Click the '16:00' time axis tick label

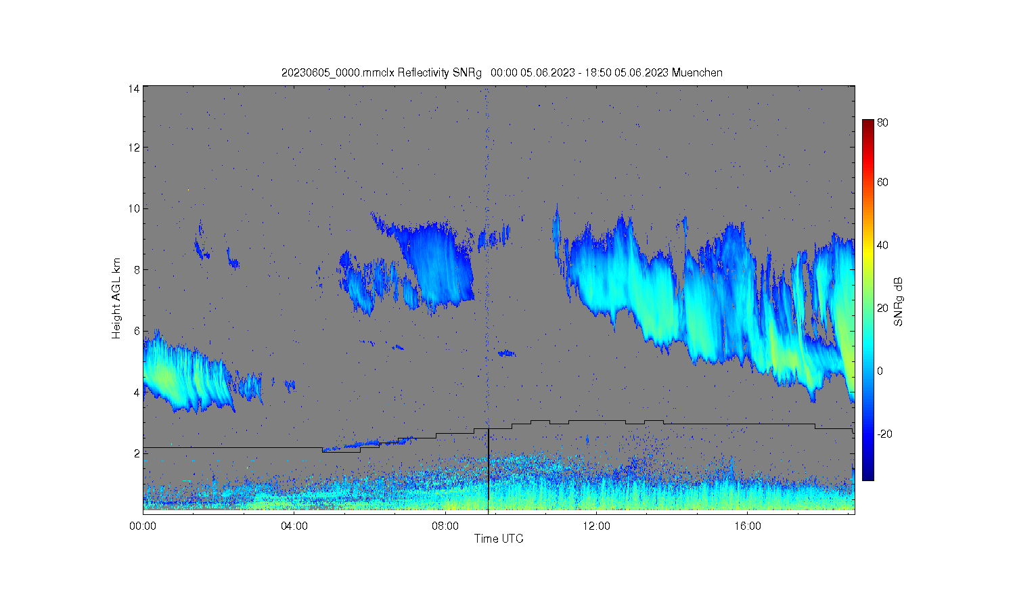747,526
